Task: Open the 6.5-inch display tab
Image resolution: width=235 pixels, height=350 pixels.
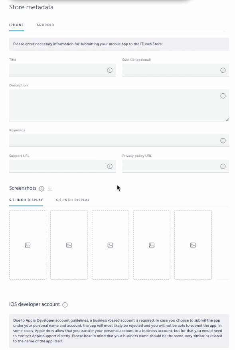Action: [73, 200]
